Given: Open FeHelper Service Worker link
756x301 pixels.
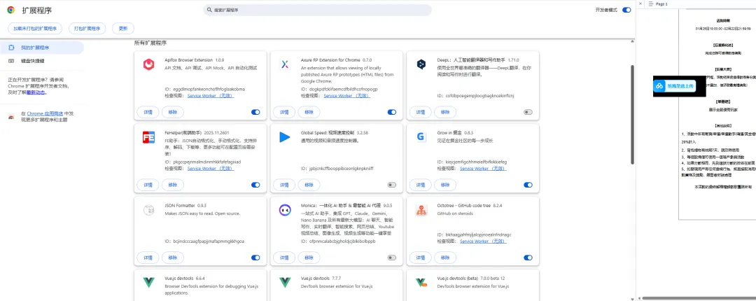Looking at the screenshot, I should [210, 168].
